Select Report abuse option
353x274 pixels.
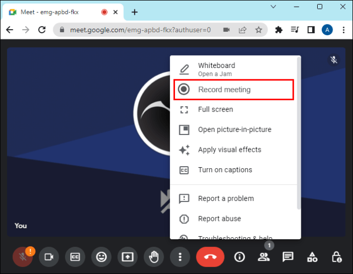(233, 219)
